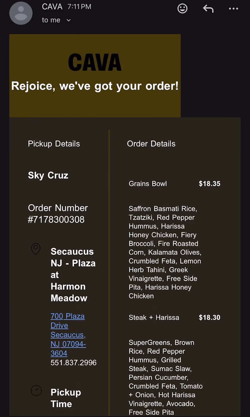The image size is (250, 417).
Task: Click the Secaucus NJ store name
Action: point(73,275)
